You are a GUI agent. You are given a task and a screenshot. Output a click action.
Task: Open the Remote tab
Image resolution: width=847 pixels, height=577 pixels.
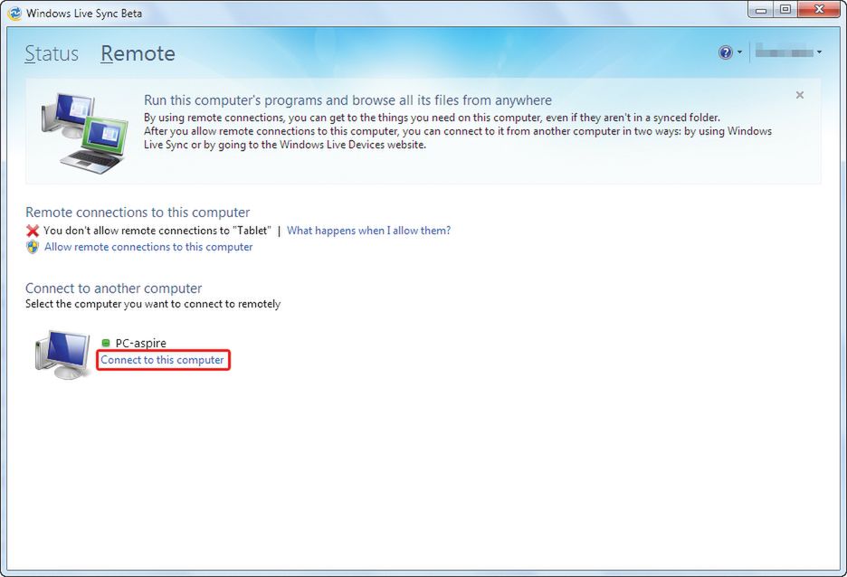pyautogui.click(x=138, y=53)
